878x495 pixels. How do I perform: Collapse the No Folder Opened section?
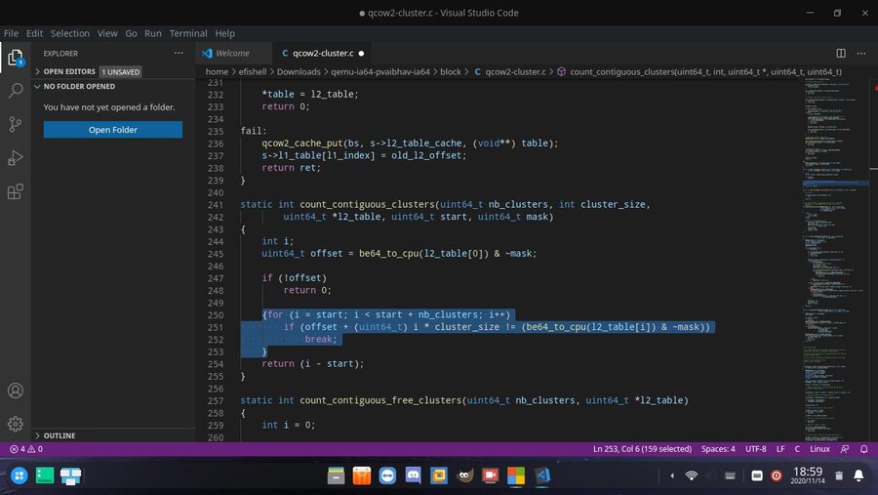(x=78, y=86)
